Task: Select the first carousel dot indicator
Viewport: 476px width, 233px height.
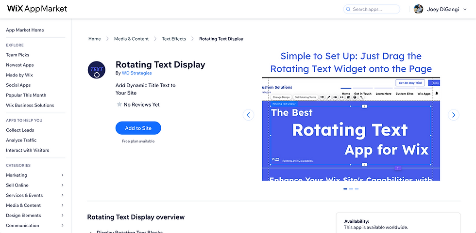Action: tap(345, 189)
